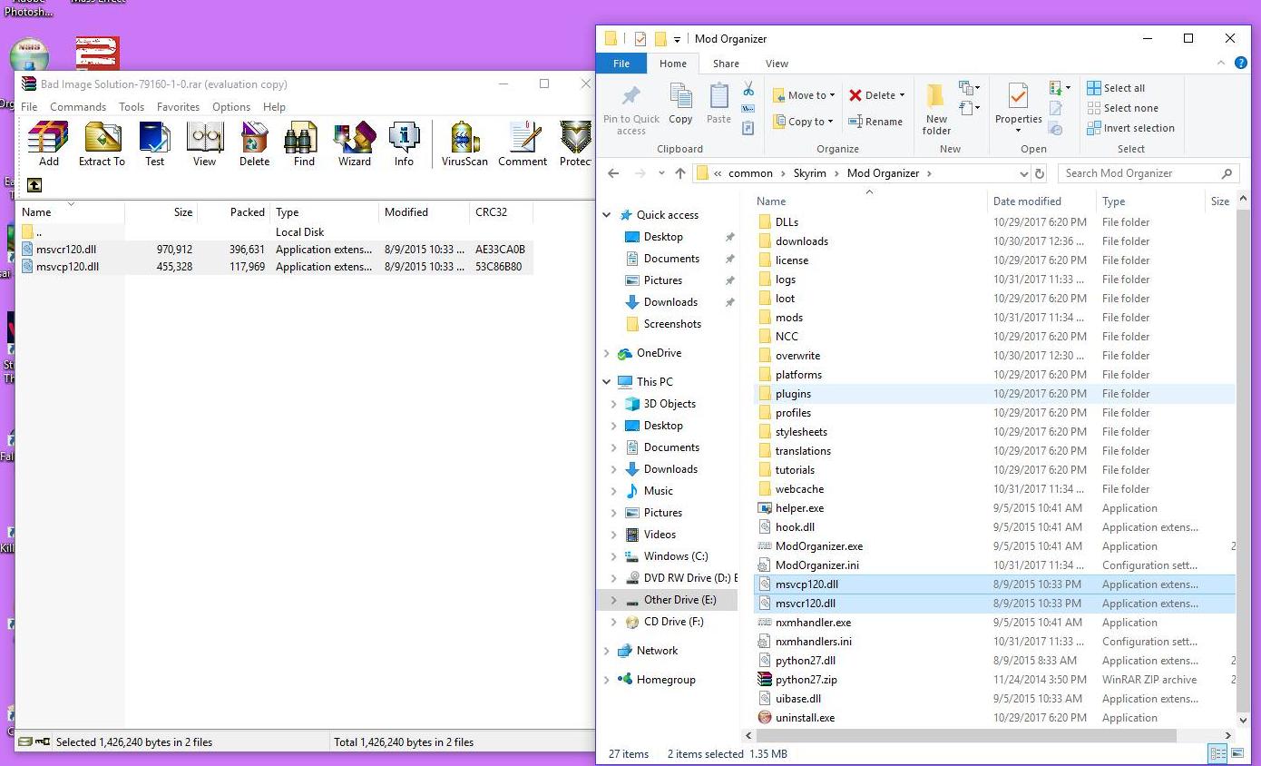The width and height of the screenshot is (1261, 766).
Task: Go up one level in WinRAR
Action: click(x=34, y=185)
